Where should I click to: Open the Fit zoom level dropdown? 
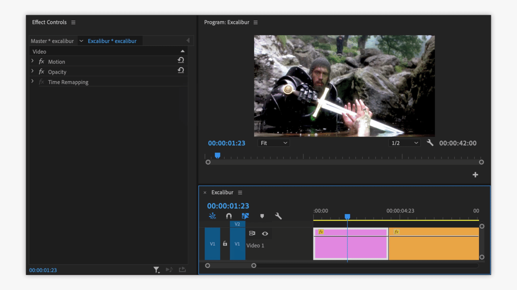pos(273,143)
